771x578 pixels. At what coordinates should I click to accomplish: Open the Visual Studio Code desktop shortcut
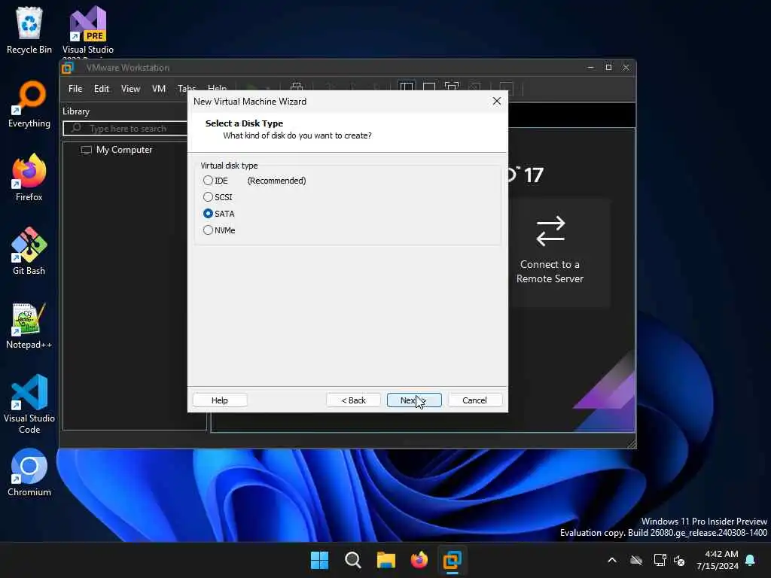click(29, 404)
